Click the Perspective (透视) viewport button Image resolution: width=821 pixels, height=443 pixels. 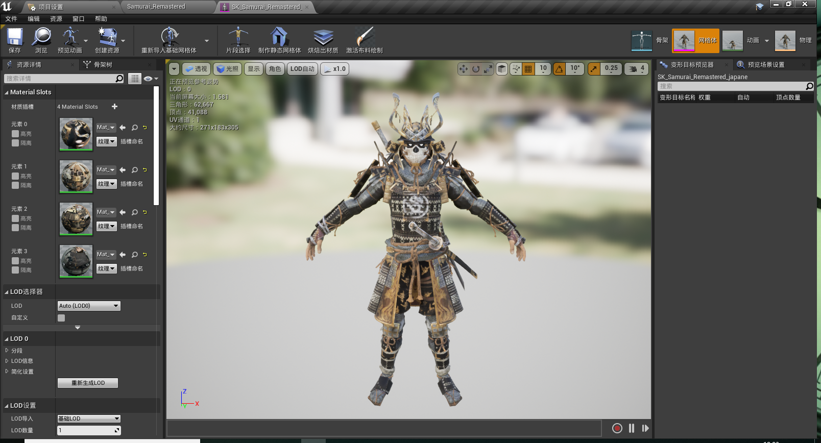(196, 69)
